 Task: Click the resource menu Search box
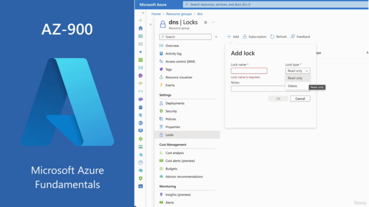(185, 37)
